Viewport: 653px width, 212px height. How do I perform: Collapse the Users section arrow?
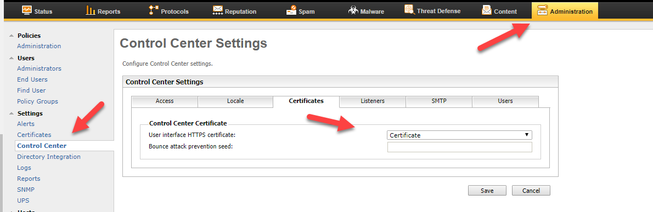tap(11, 59)
